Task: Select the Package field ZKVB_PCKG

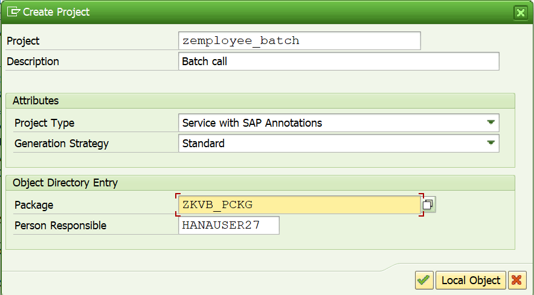Action: (x=300, y=205)
